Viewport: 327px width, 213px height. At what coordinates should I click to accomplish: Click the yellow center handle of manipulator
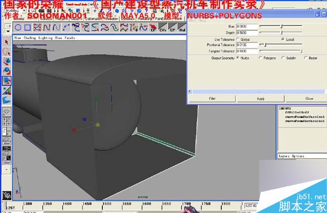pyautogui.click(x=98, y=125)
